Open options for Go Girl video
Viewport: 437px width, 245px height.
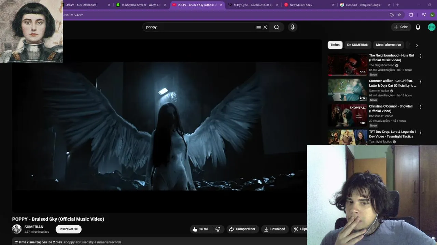421,82
